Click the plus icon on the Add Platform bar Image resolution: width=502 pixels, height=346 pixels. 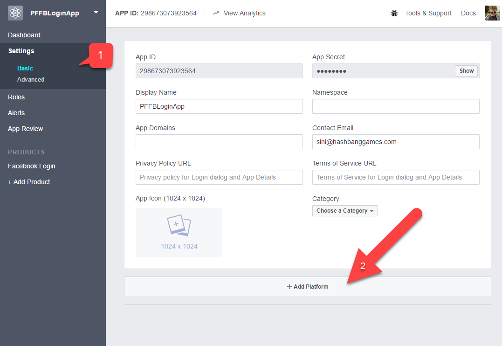point(289,287)
